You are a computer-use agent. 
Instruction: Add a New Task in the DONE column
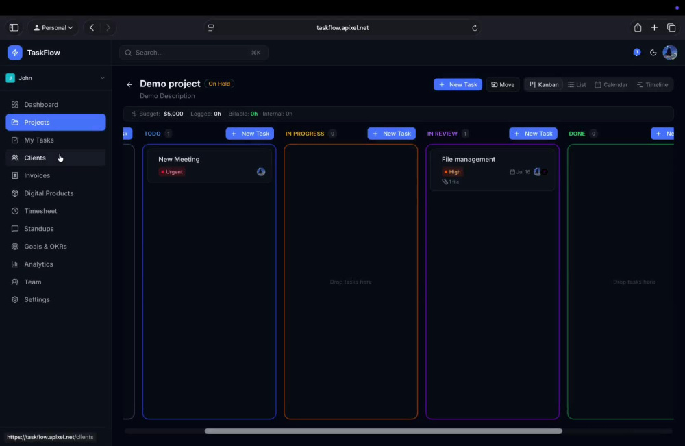coord(662,133)
